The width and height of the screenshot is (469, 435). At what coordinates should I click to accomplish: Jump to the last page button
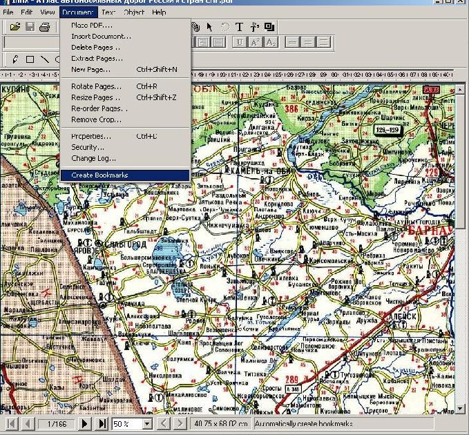102,424
